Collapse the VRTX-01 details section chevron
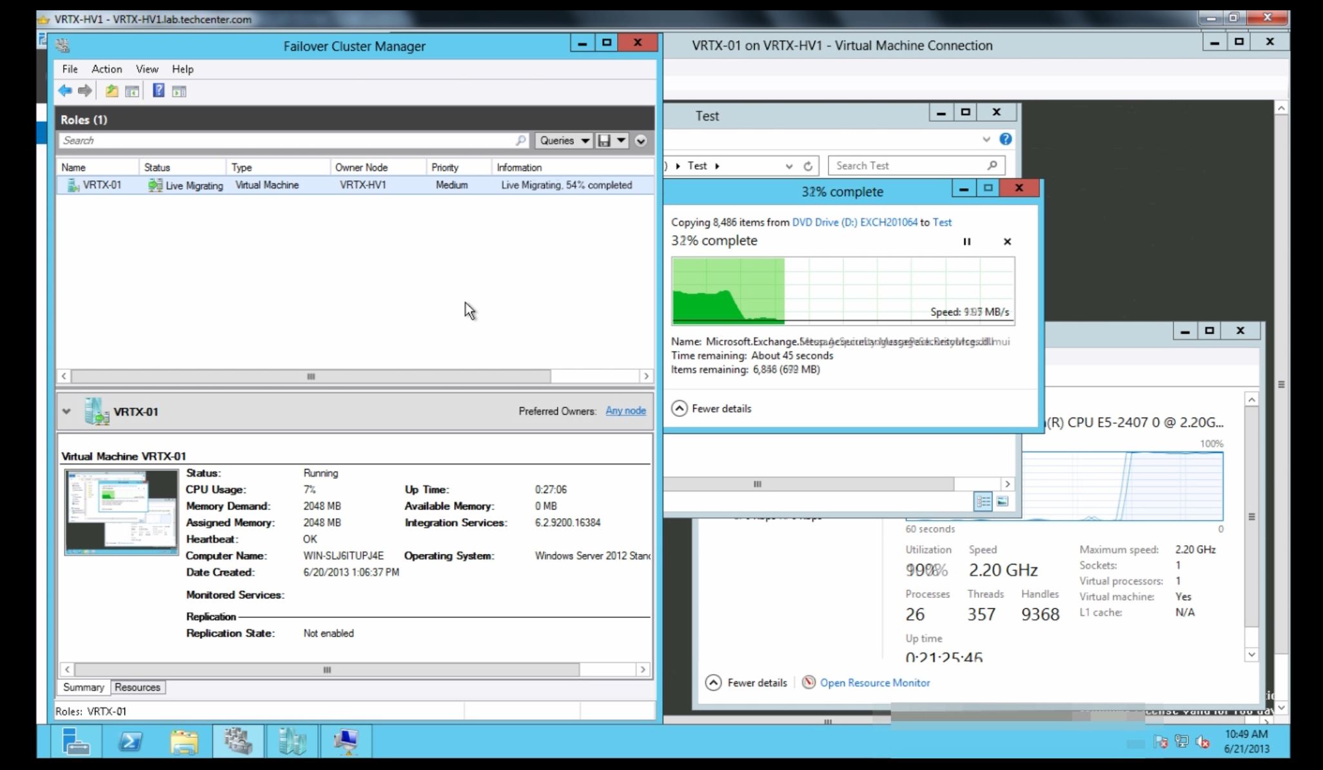 click(x=66, y=411)
